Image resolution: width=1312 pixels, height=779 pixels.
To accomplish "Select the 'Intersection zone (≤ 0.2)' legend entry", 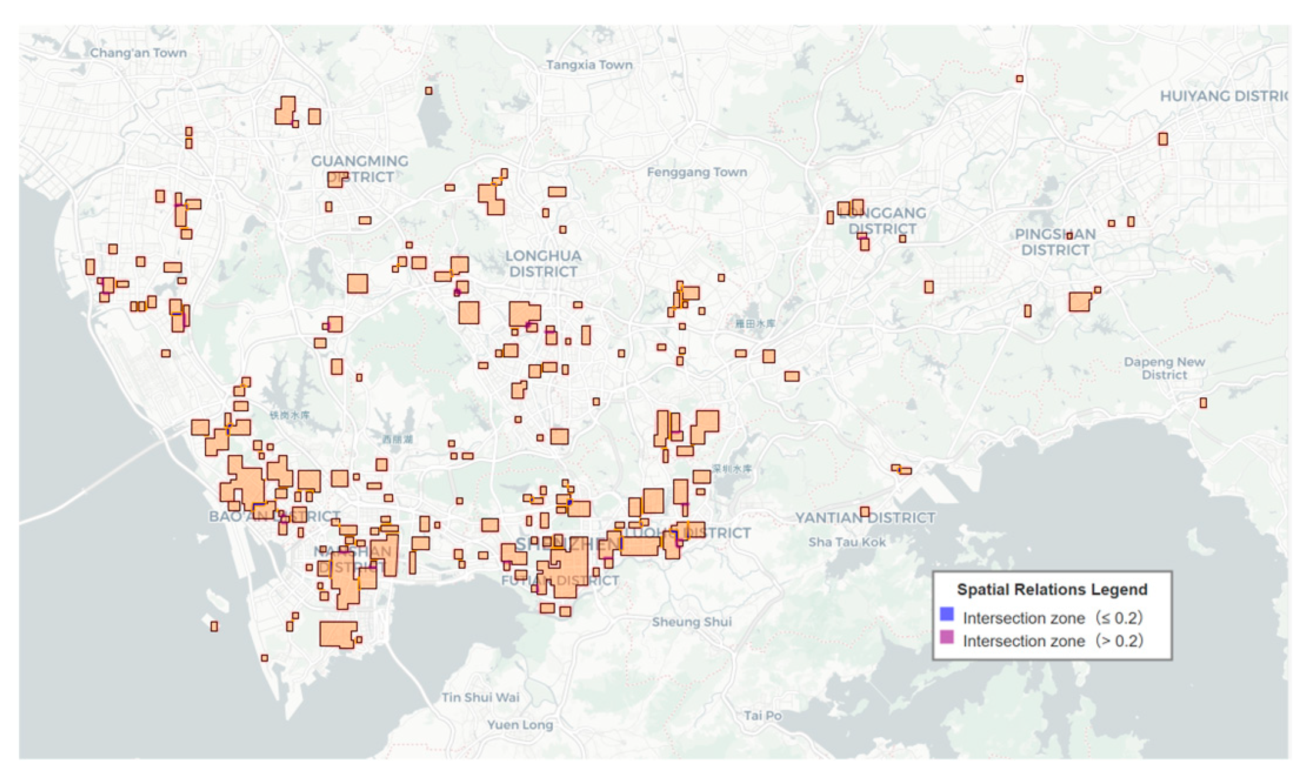I will 1052,617.
